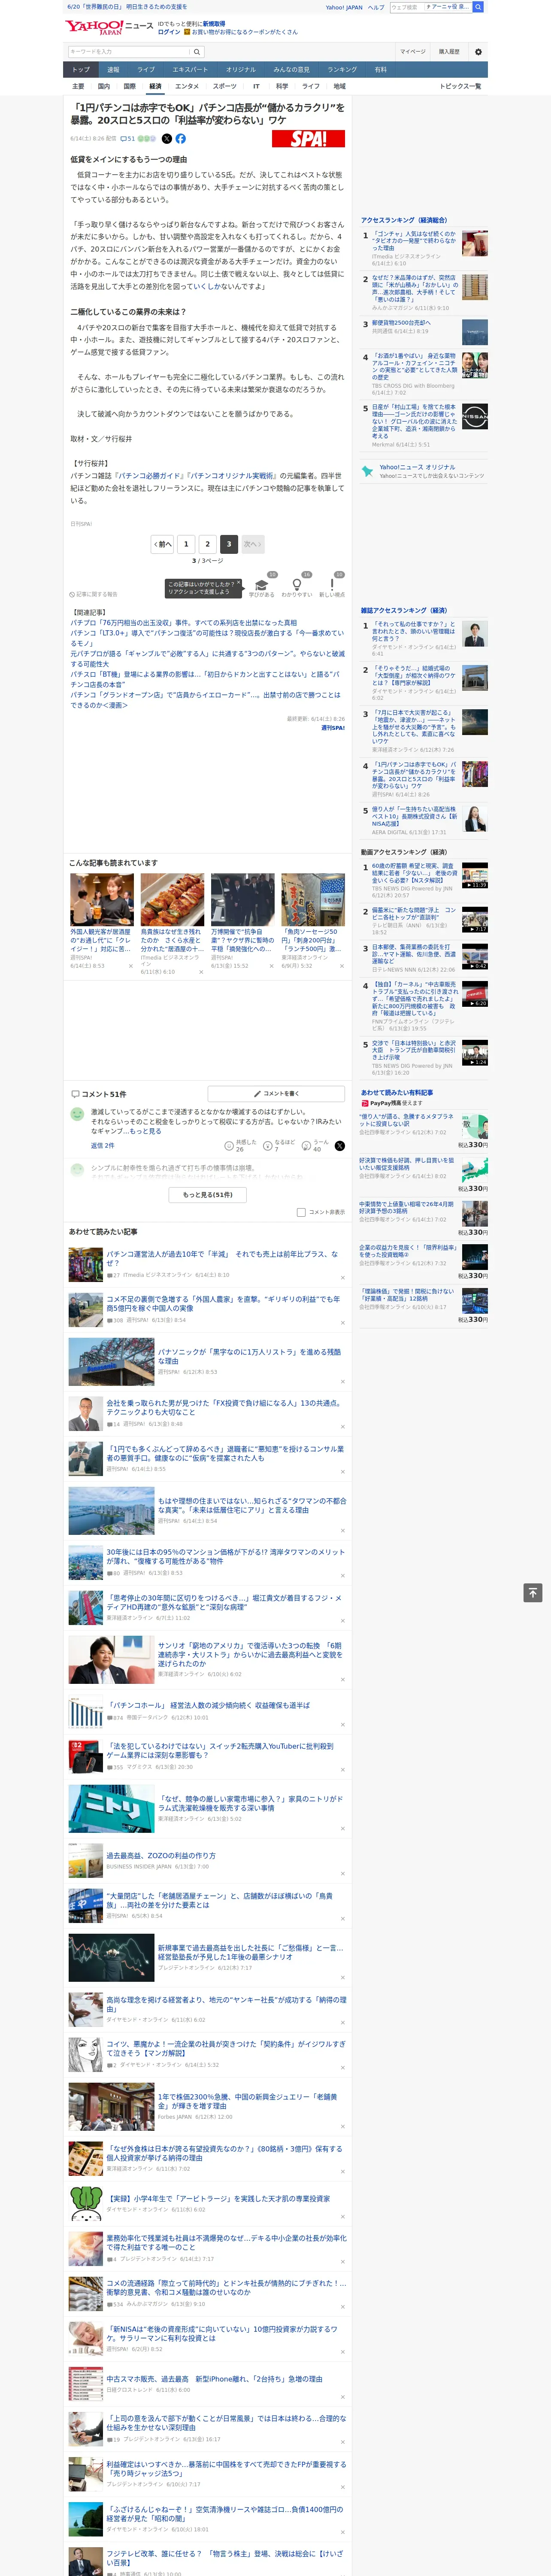Image resolution: width=551 pixels, height=2576 pixels.
Task: Open 世界難民の日 banner link
Action: 127,7
